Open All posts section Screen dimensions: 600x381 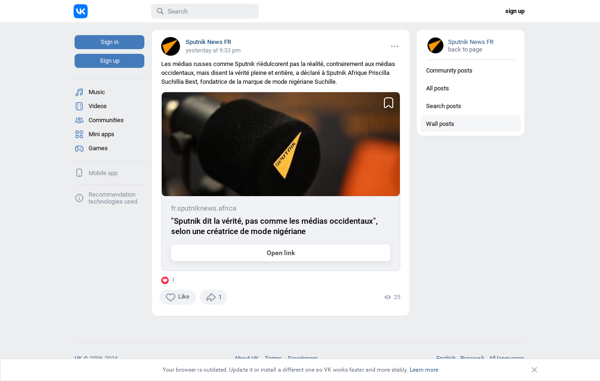(x=471, y=88)
